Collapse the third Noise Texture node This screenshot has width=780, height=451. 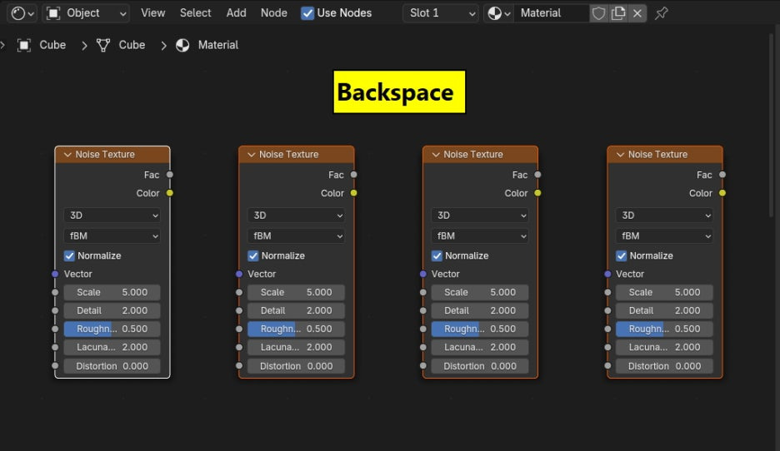[x=436, y=155]
